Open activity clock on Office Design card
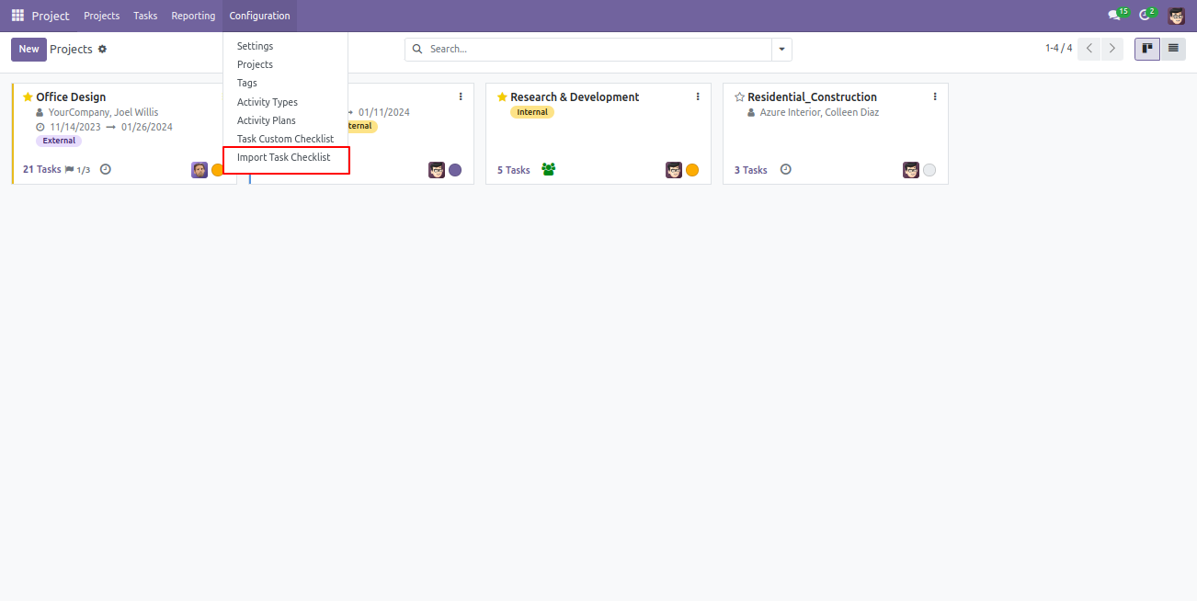The height and width of the screenshot is (601, 1197). coord(106,169)
